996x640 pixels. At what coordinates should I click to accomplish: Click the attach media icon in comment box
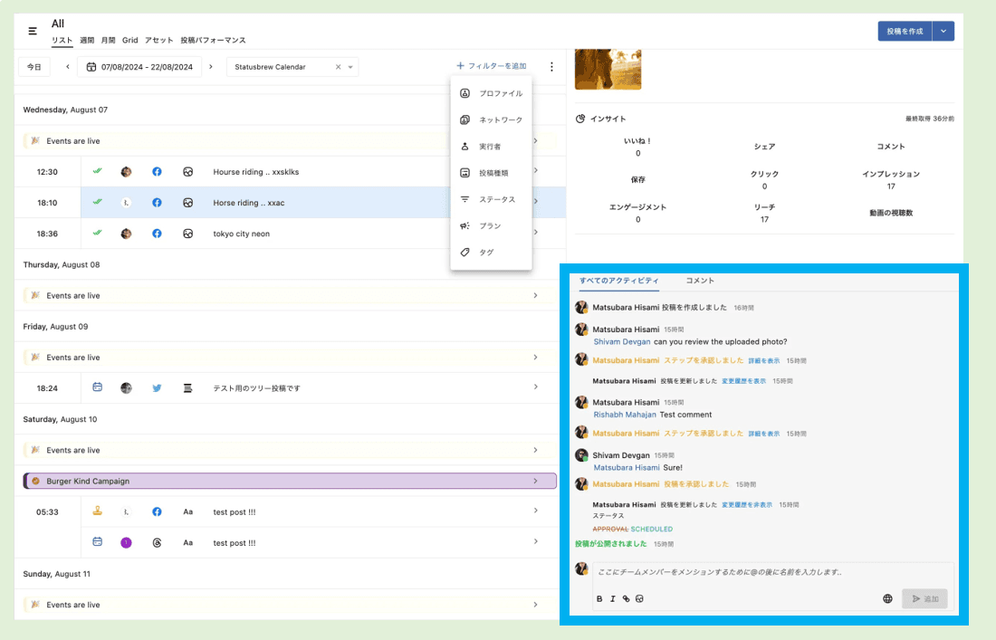[x=639, y=598]
